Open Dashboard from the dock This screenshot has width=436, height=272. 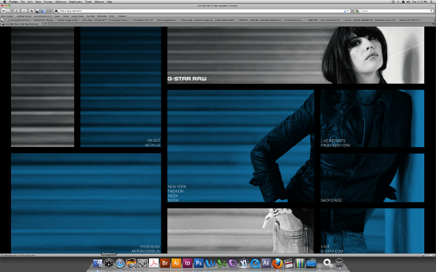(109, 263)
